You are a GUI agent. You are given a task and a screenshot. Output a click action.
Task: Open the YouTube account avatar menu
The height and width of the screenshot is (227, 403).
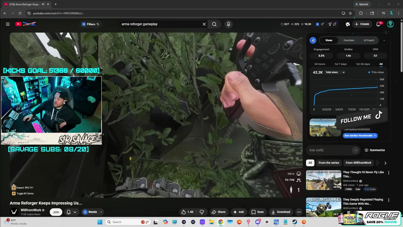(x=390, y=24)
